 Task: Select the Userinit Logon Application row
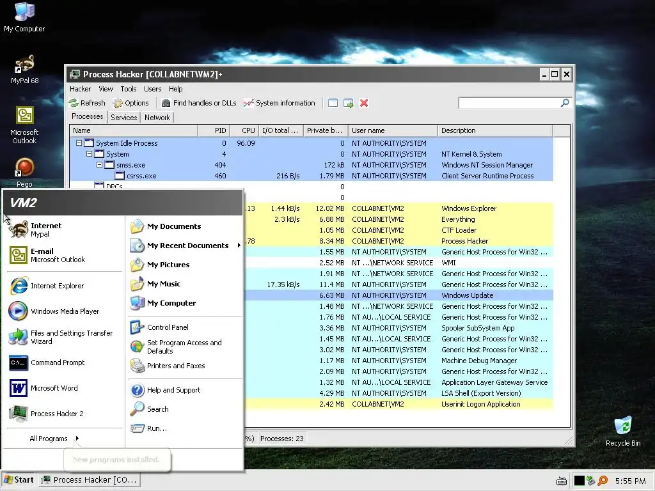(399, 404)
